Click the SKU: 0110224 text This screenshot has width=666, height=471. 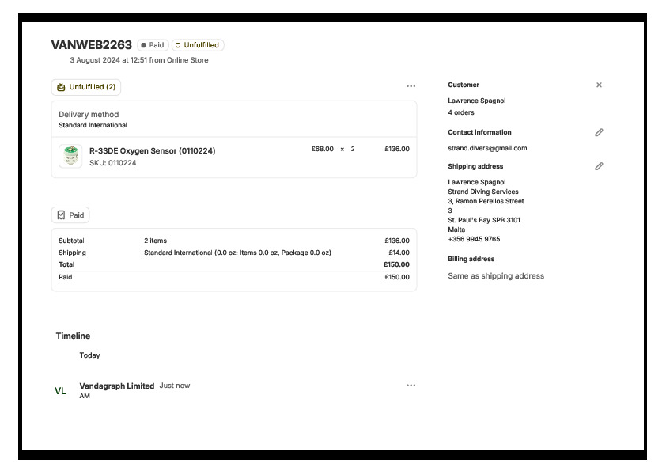(112, 163)
